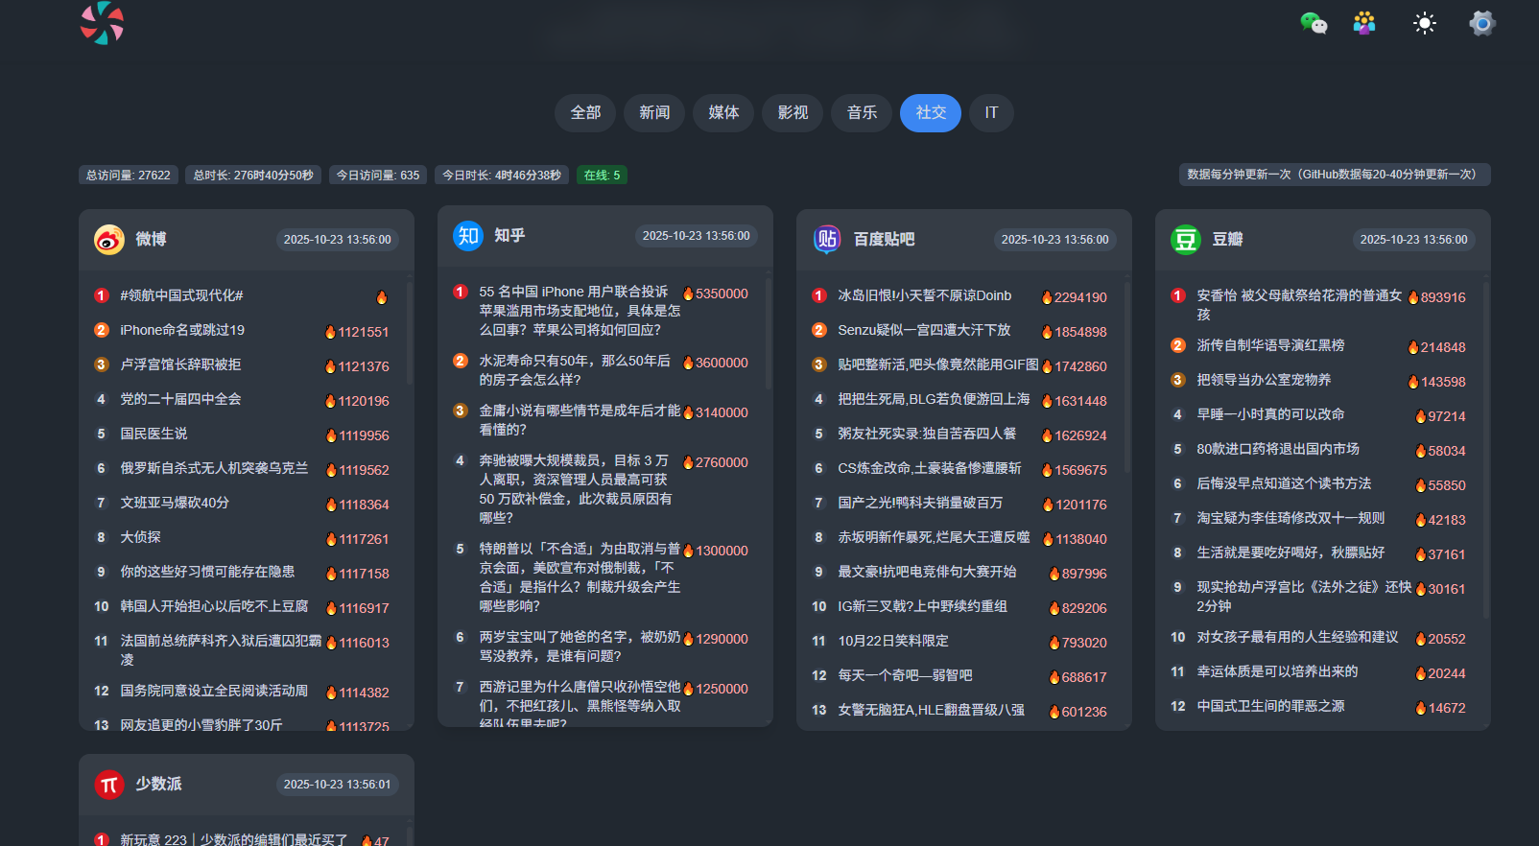Viewport: 1539px width, 846px height.
Task: Click the Weibo logo icon
Action: [x=109, y=240]
